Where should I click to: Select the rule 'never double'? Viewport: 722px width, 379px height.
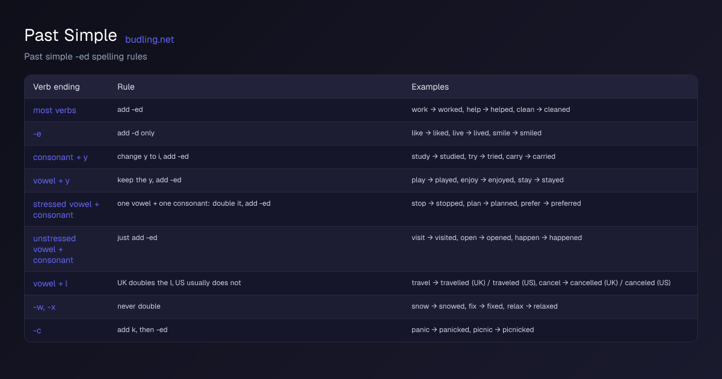point(139,306)
